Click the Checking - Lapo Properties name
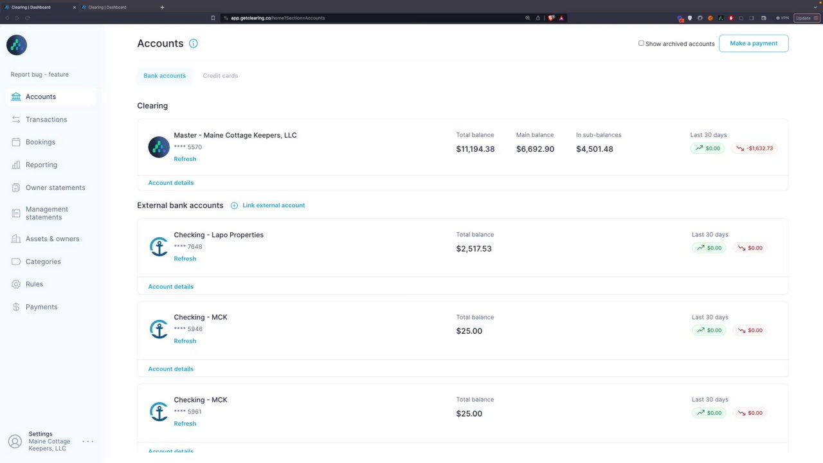Image resolution: width=823 pixels, height=463 pixels. (219, 235)
